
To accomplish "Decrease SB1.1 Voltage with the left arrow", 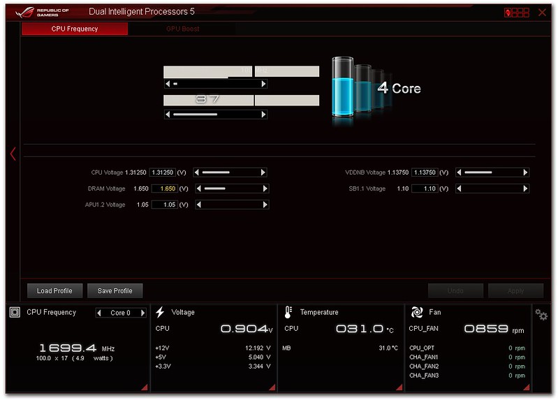I will (459, 188).
